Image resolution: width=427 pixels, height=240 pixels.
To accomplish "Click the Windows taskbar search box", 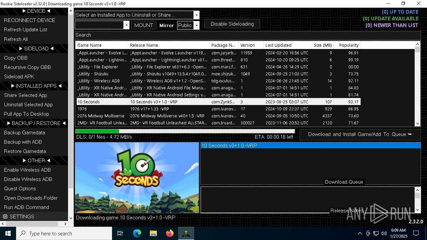I will click(x=64, y=233).
